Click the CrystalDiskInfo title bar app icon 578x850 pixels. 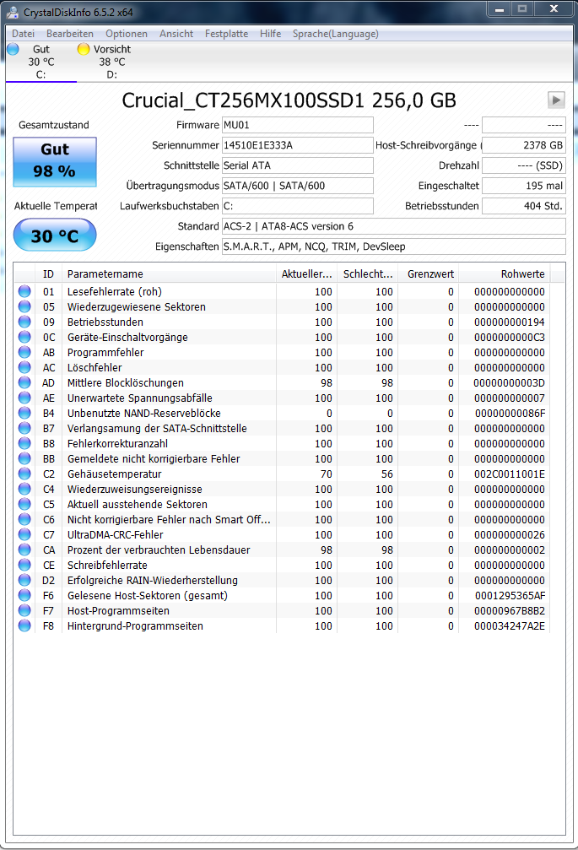(13, 12)
